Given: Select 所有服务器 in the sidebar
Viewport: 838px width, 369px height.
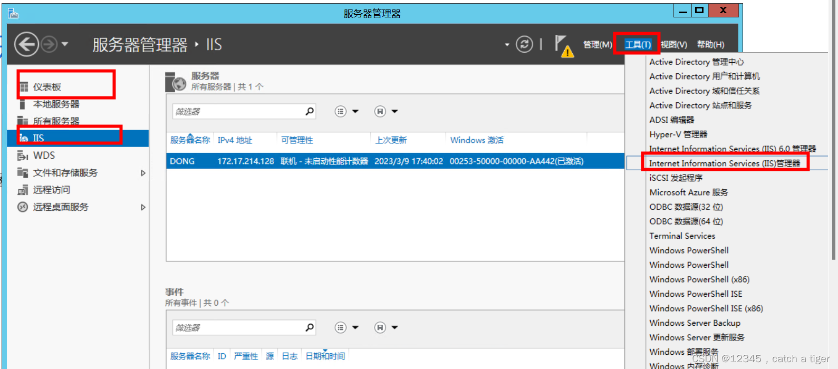Looking at the screenshot, I should (78, 121).
